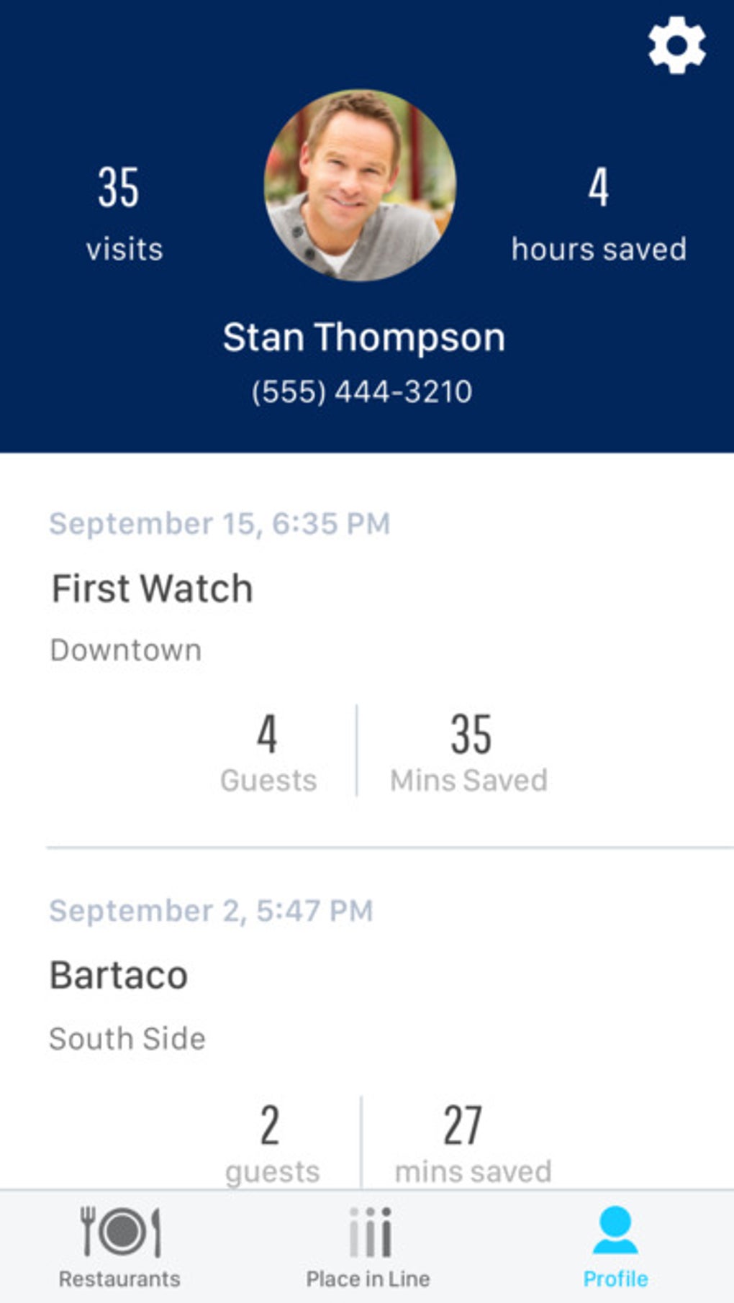The height and width of the screenshot is (1303, 734).
Task: Tap the September 2, 5:47 PM date
Action: pos(211,911)
